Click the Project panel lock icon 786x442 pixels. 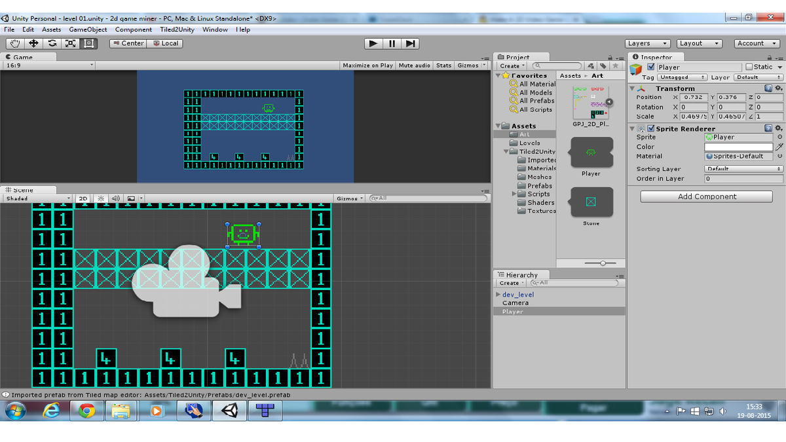point(610,58)
